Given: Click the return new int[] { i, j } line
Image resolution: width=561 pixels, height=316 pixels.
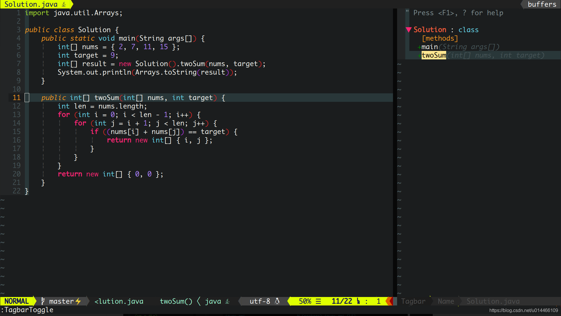Looking at the screenshot, I should [160, 140].
